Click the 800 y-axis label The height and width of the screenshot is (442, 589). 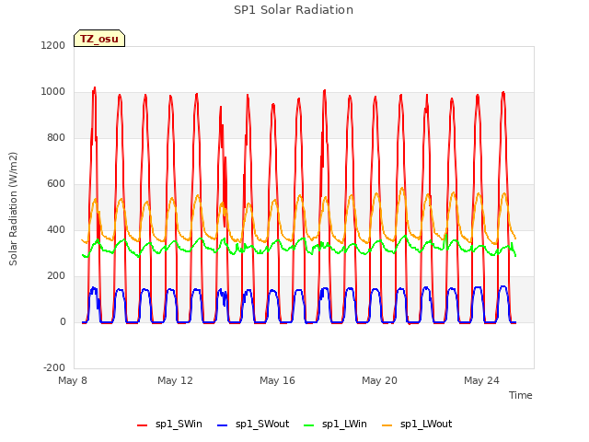(x=56, y=137)
